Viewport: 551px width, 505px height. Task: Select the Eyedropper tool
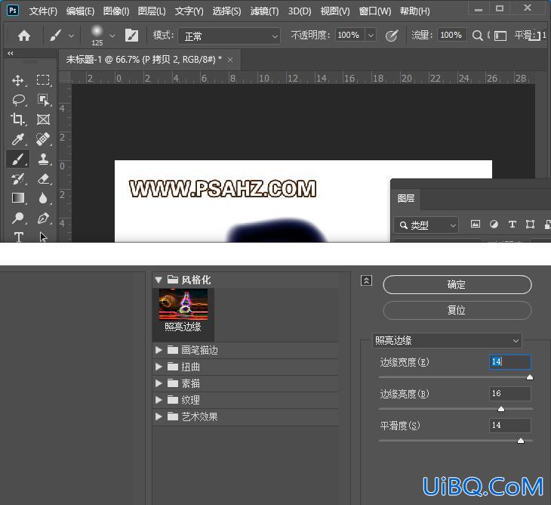(x=17, y=139)
